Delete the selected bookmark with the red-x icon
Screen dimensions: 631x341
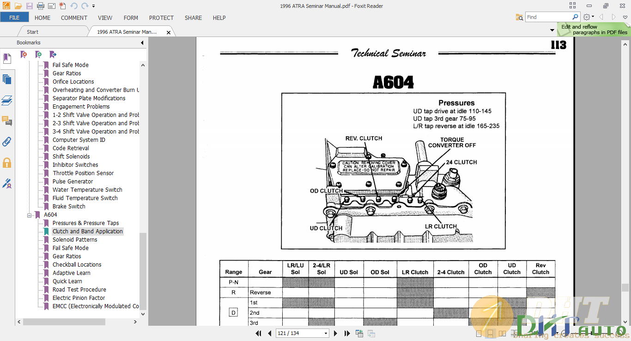point(24,55)
